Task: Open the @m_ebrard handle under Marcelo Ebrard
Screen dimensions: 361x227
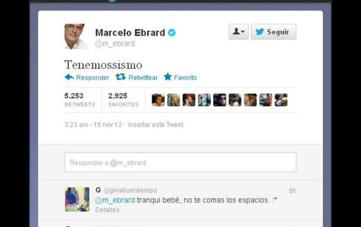Action: (x=115, y=44)
